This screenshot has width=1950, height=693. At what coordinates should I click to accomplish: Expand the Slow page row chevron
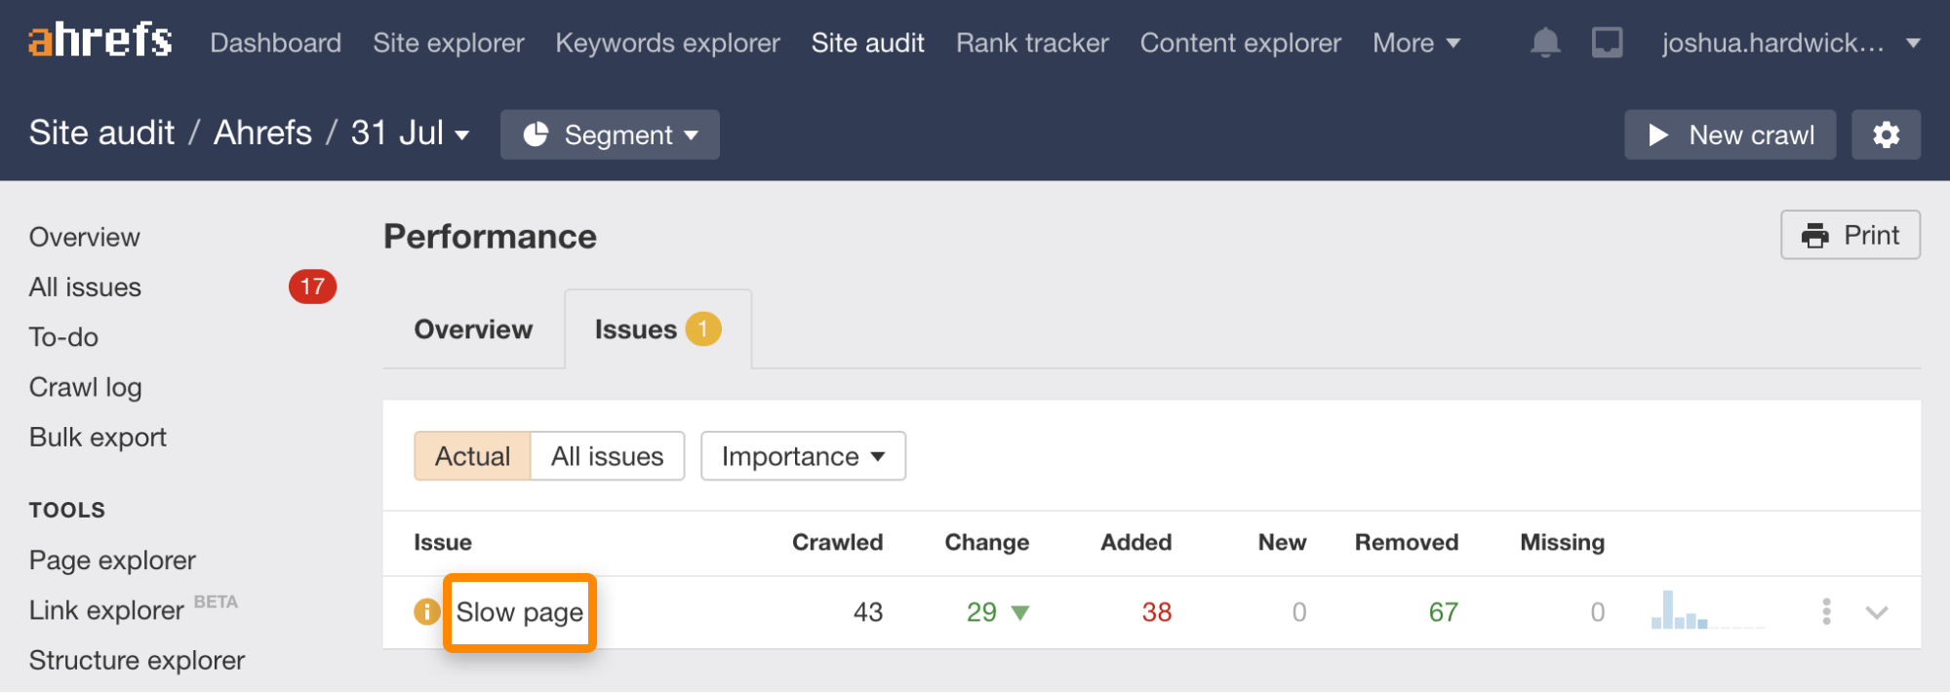tap(1877, 612)
